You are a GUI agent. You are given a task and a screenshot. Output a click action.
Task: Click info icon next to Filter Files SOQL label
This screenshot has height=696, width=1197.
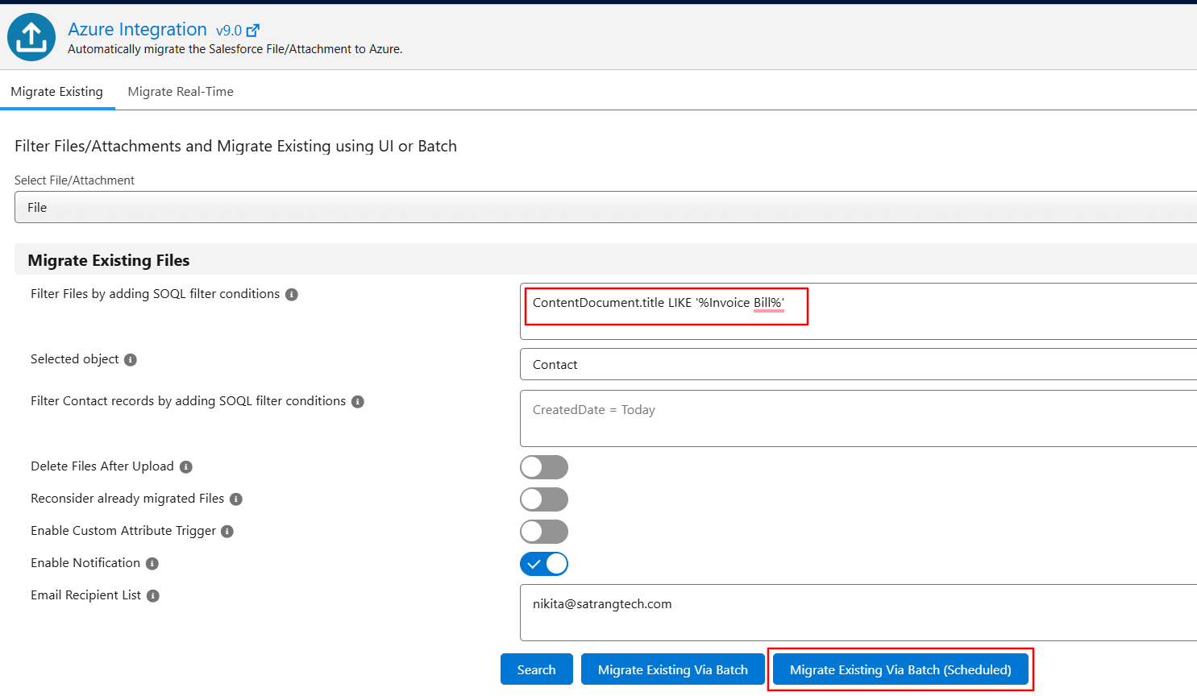point(292,295)
